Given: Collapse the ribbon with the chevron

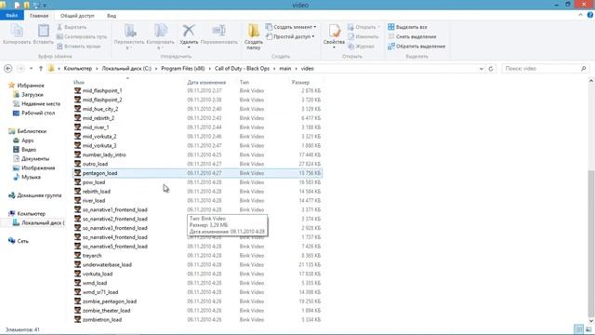Looking at the screenshot, I should tap(580, 15).
